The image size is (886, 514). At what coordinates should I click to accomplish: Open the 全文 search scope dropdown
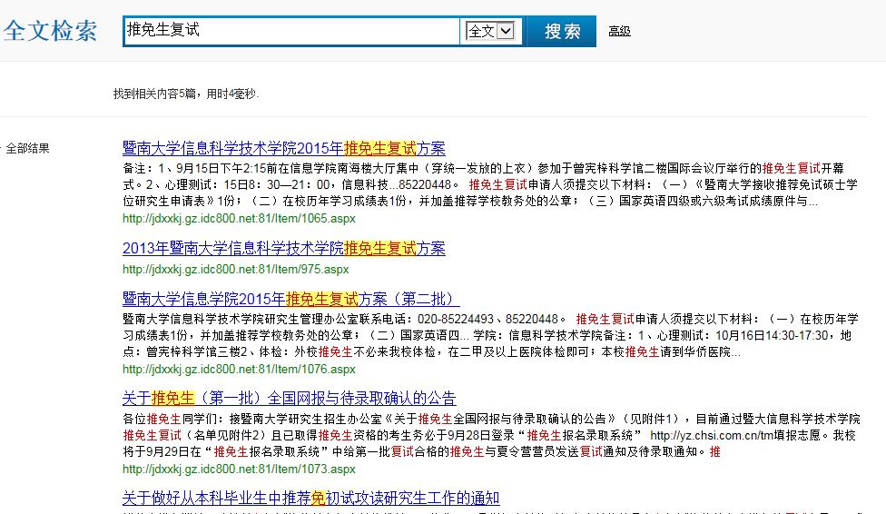click(490, 31)
